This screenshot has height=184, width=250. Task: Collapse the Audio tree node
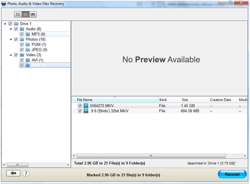pyautogui.click(x=11, y=29)
